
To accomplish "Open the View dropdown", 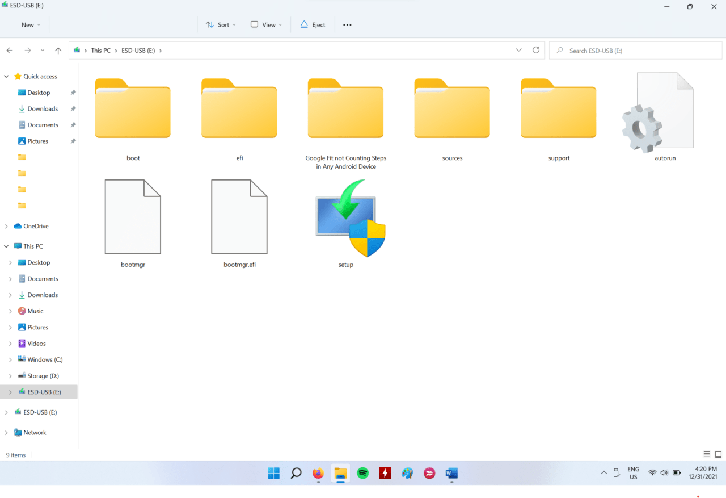I will point(265,24).
